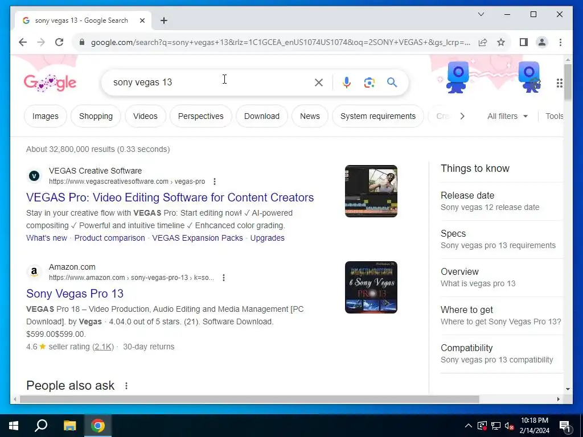Open the Product comparison sitelink
This screenshot has width=583, height=437.
click(110, 238)
